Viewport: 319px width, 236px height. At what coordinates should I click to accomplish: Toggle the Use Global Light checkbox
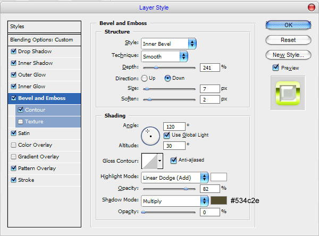pyautogui.click(x=166, y=135)
